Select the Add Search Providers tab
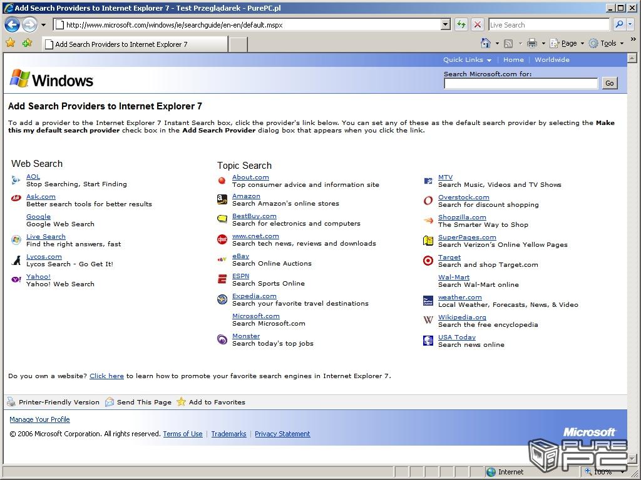Viewport: 641px width, 480px height. [x=135, y=44]
